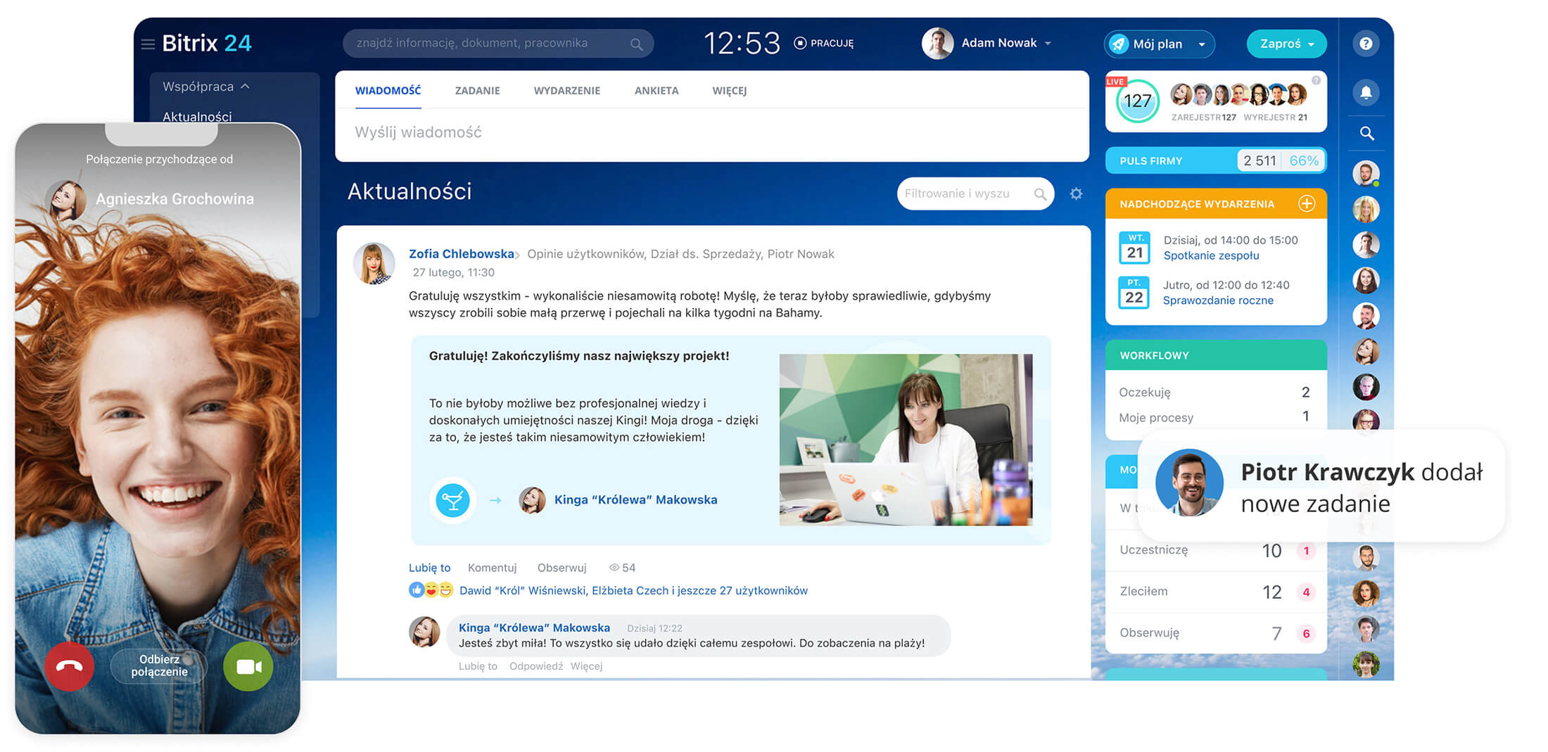1548x752 pixels.
Task: Open the hamburger menu beside Bitrix24 logo
Action: pos(148,43)
